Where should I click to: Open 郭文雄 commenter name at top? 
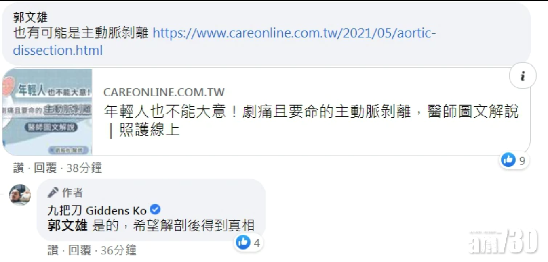point(30,17)
